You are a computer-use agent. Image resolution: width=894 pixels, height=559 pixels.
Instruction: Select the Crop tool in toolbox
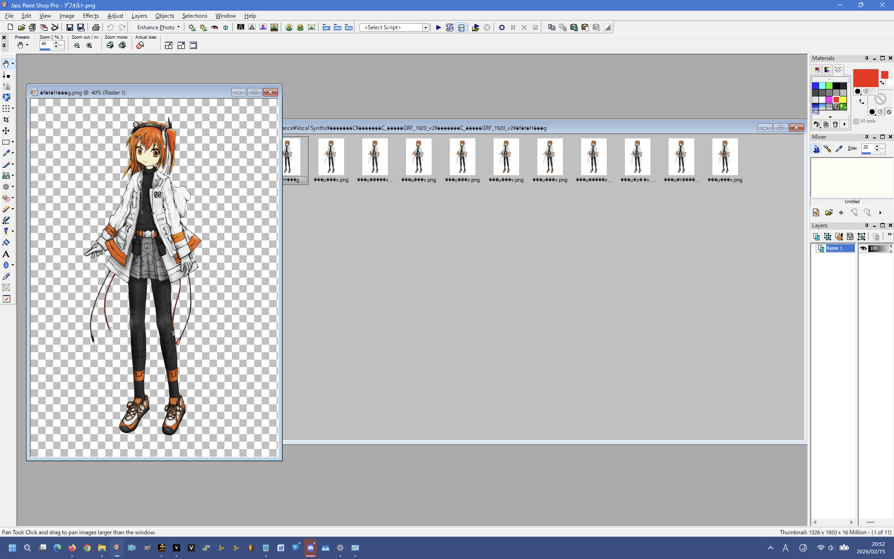pos(6,120)
